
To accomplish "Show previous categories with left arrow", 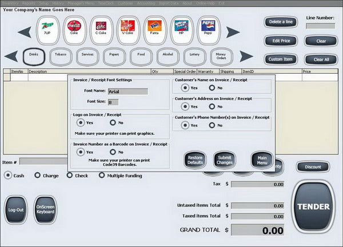I will [x=11, y=56].
